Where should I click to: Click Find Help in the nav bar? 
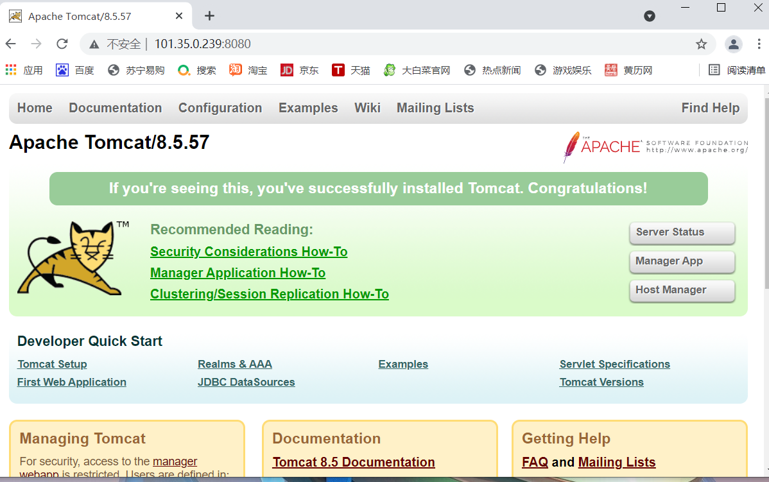point(710,108)
